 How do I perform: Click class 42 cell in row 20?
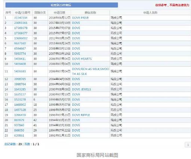coord(35,120)
